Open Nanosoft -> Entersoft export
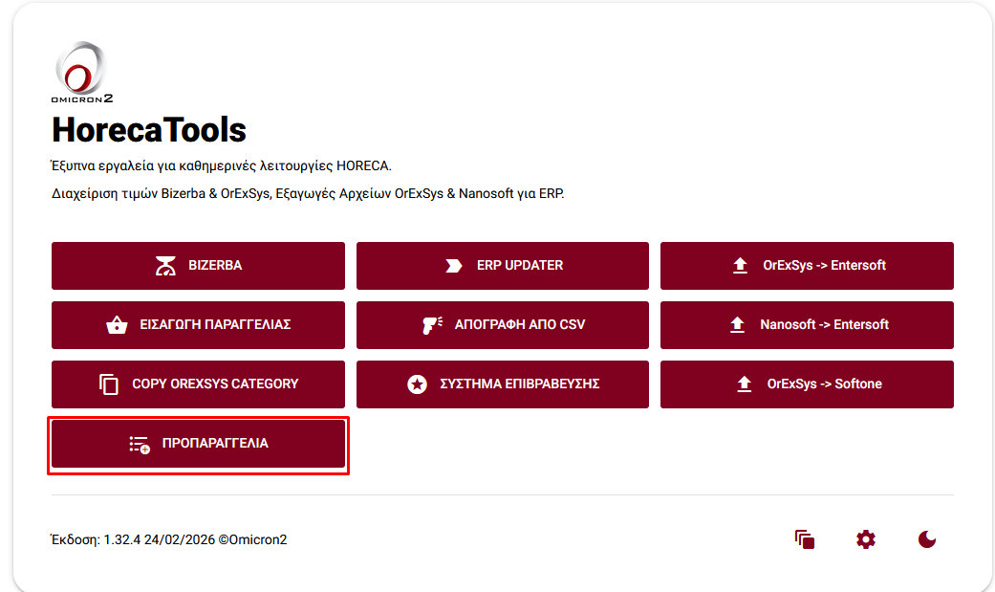This screenshot has height=592, width=995. pos(824,325)
